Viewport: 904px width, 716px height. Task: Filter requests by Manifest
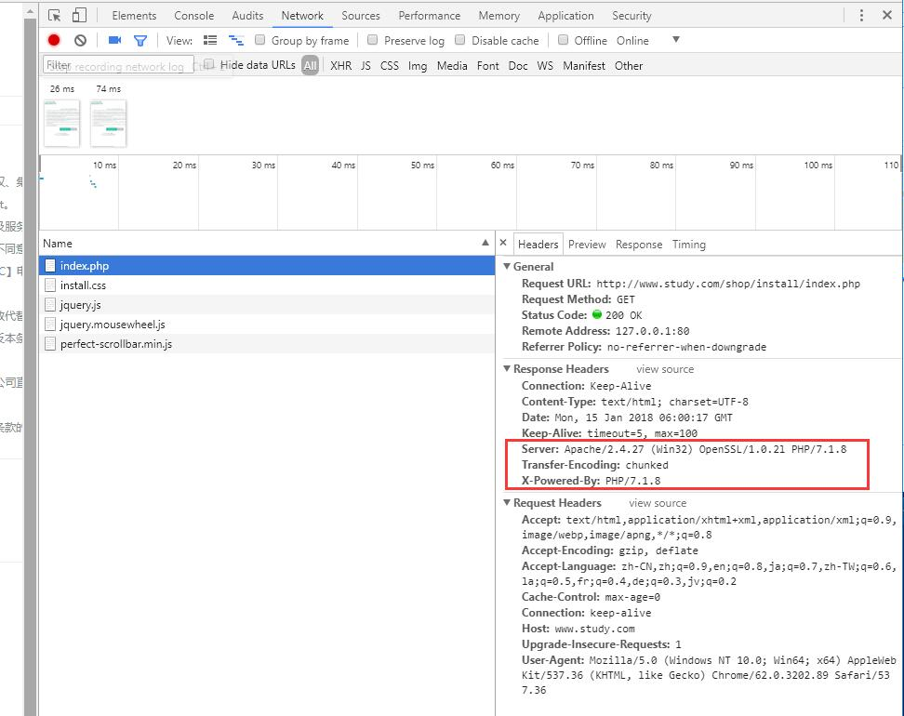coord(584,66)
